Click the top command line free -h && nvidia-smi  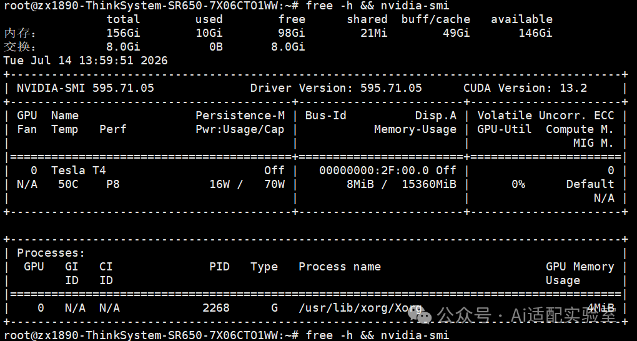[x=377, y=6]
